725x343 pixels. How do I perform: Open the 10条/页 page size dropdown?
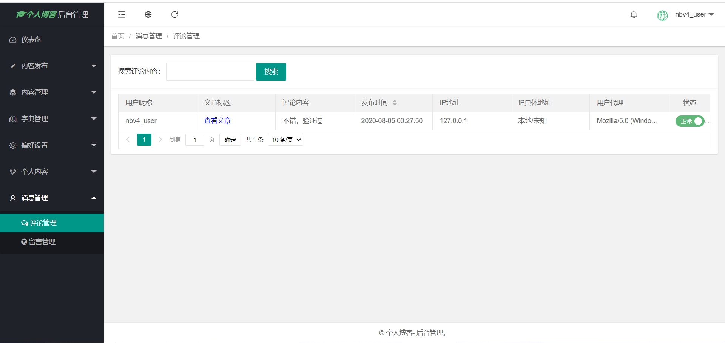tap(285, 139)
